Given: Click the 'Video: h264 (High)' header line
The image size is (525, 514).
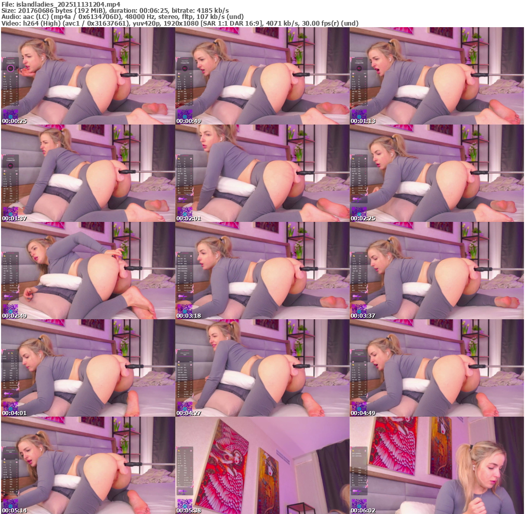Looking at the screenshot, I should (x=180, y=24).
